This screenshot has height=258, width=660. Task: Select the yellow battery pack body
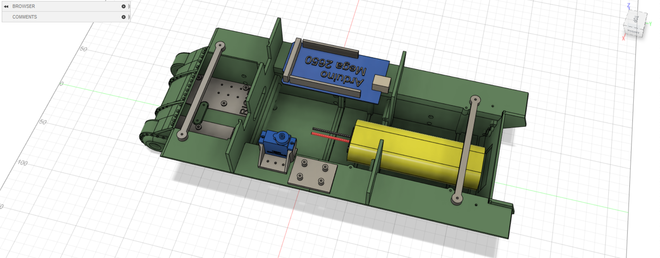pyautogui.click(x=413, y=151)
